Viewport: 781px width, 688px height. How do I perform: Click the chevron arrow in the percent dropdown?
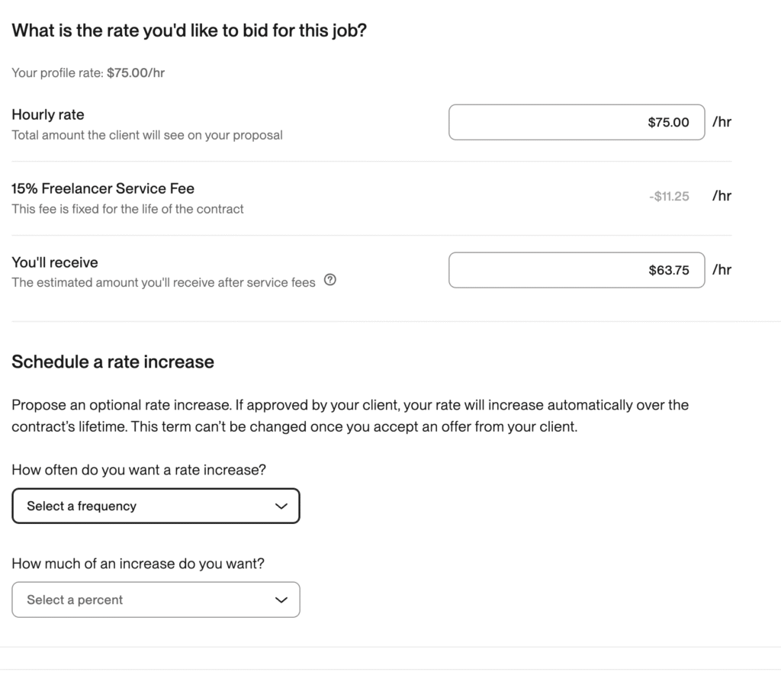point(281,600)
